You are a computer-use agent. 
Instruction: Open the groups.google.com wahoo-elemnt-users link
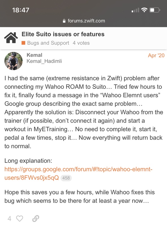pos(78,173)
